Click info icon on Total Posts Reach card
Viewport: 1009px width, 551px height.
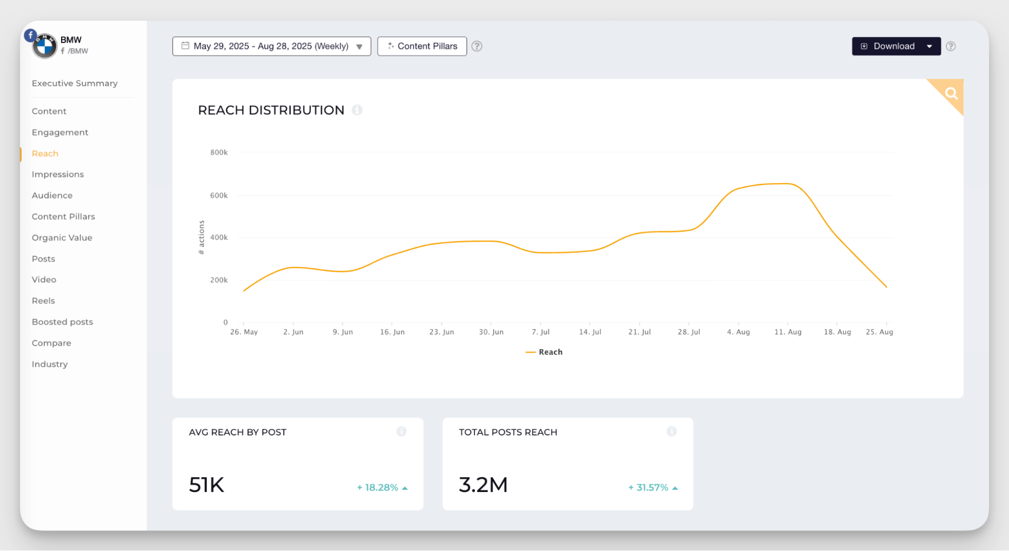(x=671, y=431)
